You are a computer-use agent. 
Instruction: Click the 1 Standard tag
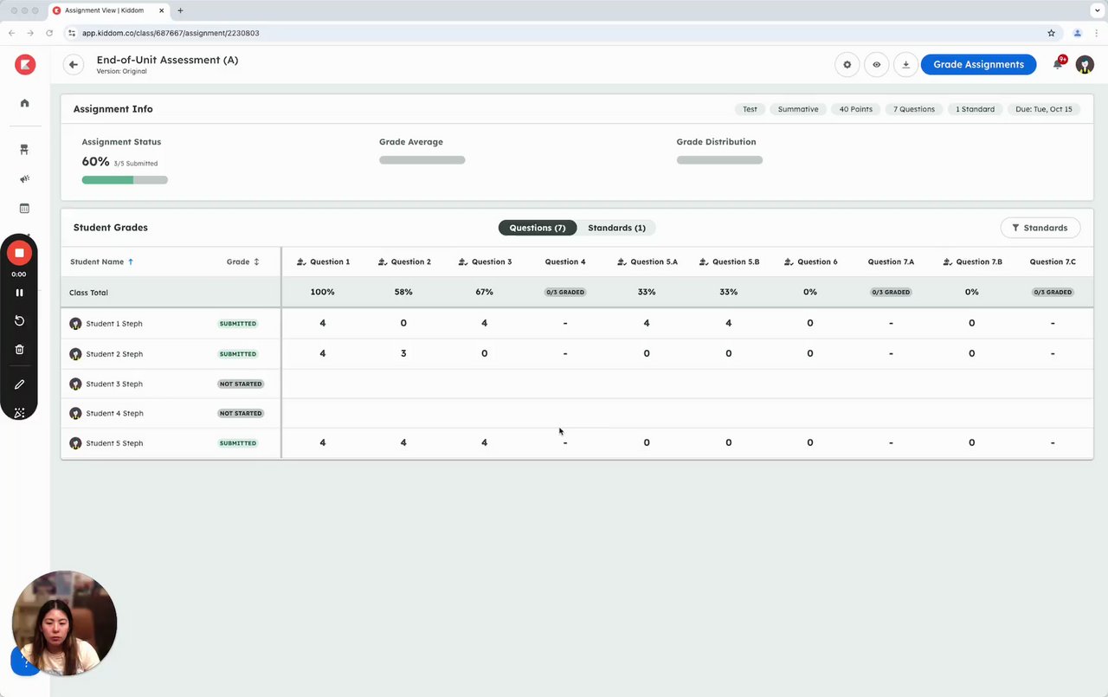975,109
